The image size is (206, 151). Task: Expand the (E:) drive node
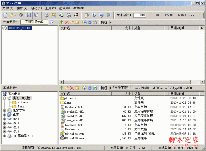(4, 127)
